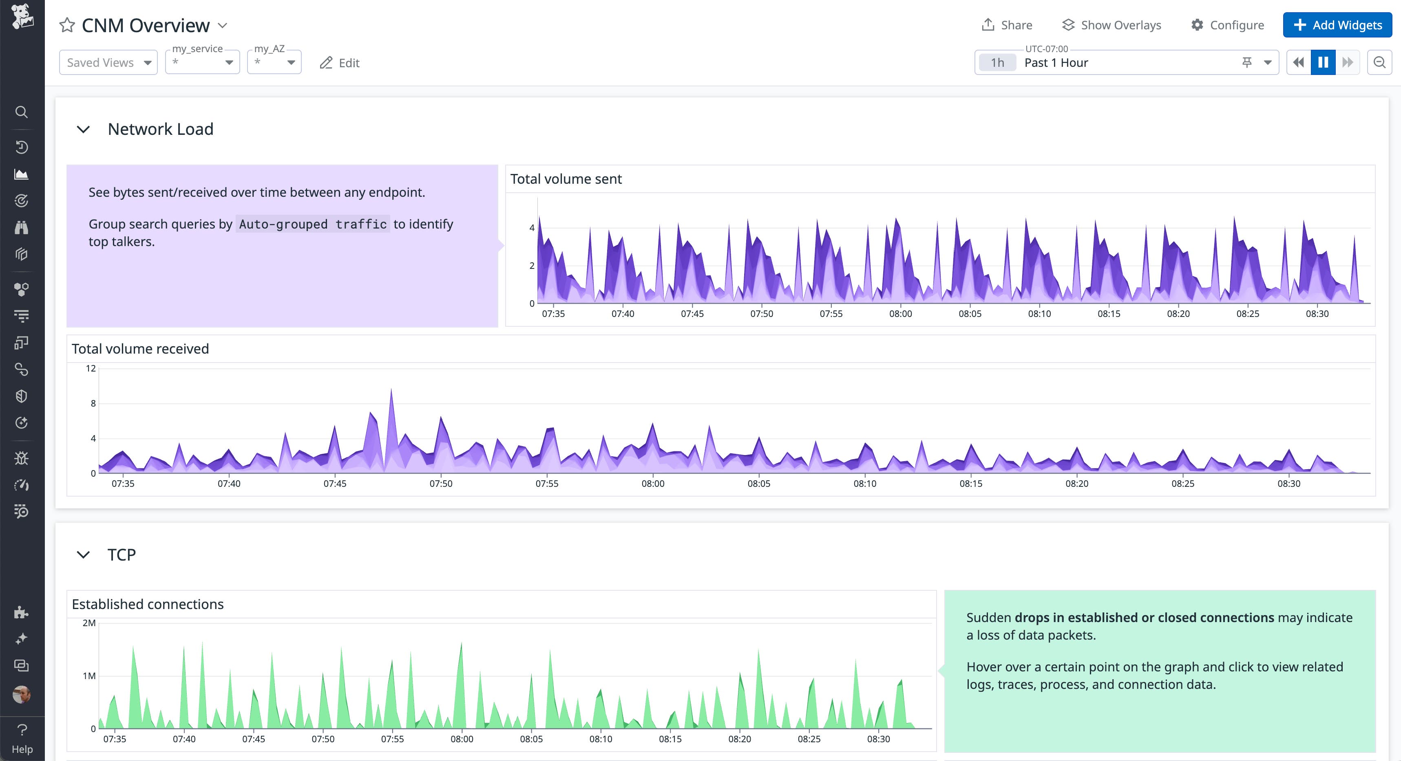This screenshot has height=761, width=1401.
Task: Select the bug-shaped error tracking icon
Action: click(22, 457)
